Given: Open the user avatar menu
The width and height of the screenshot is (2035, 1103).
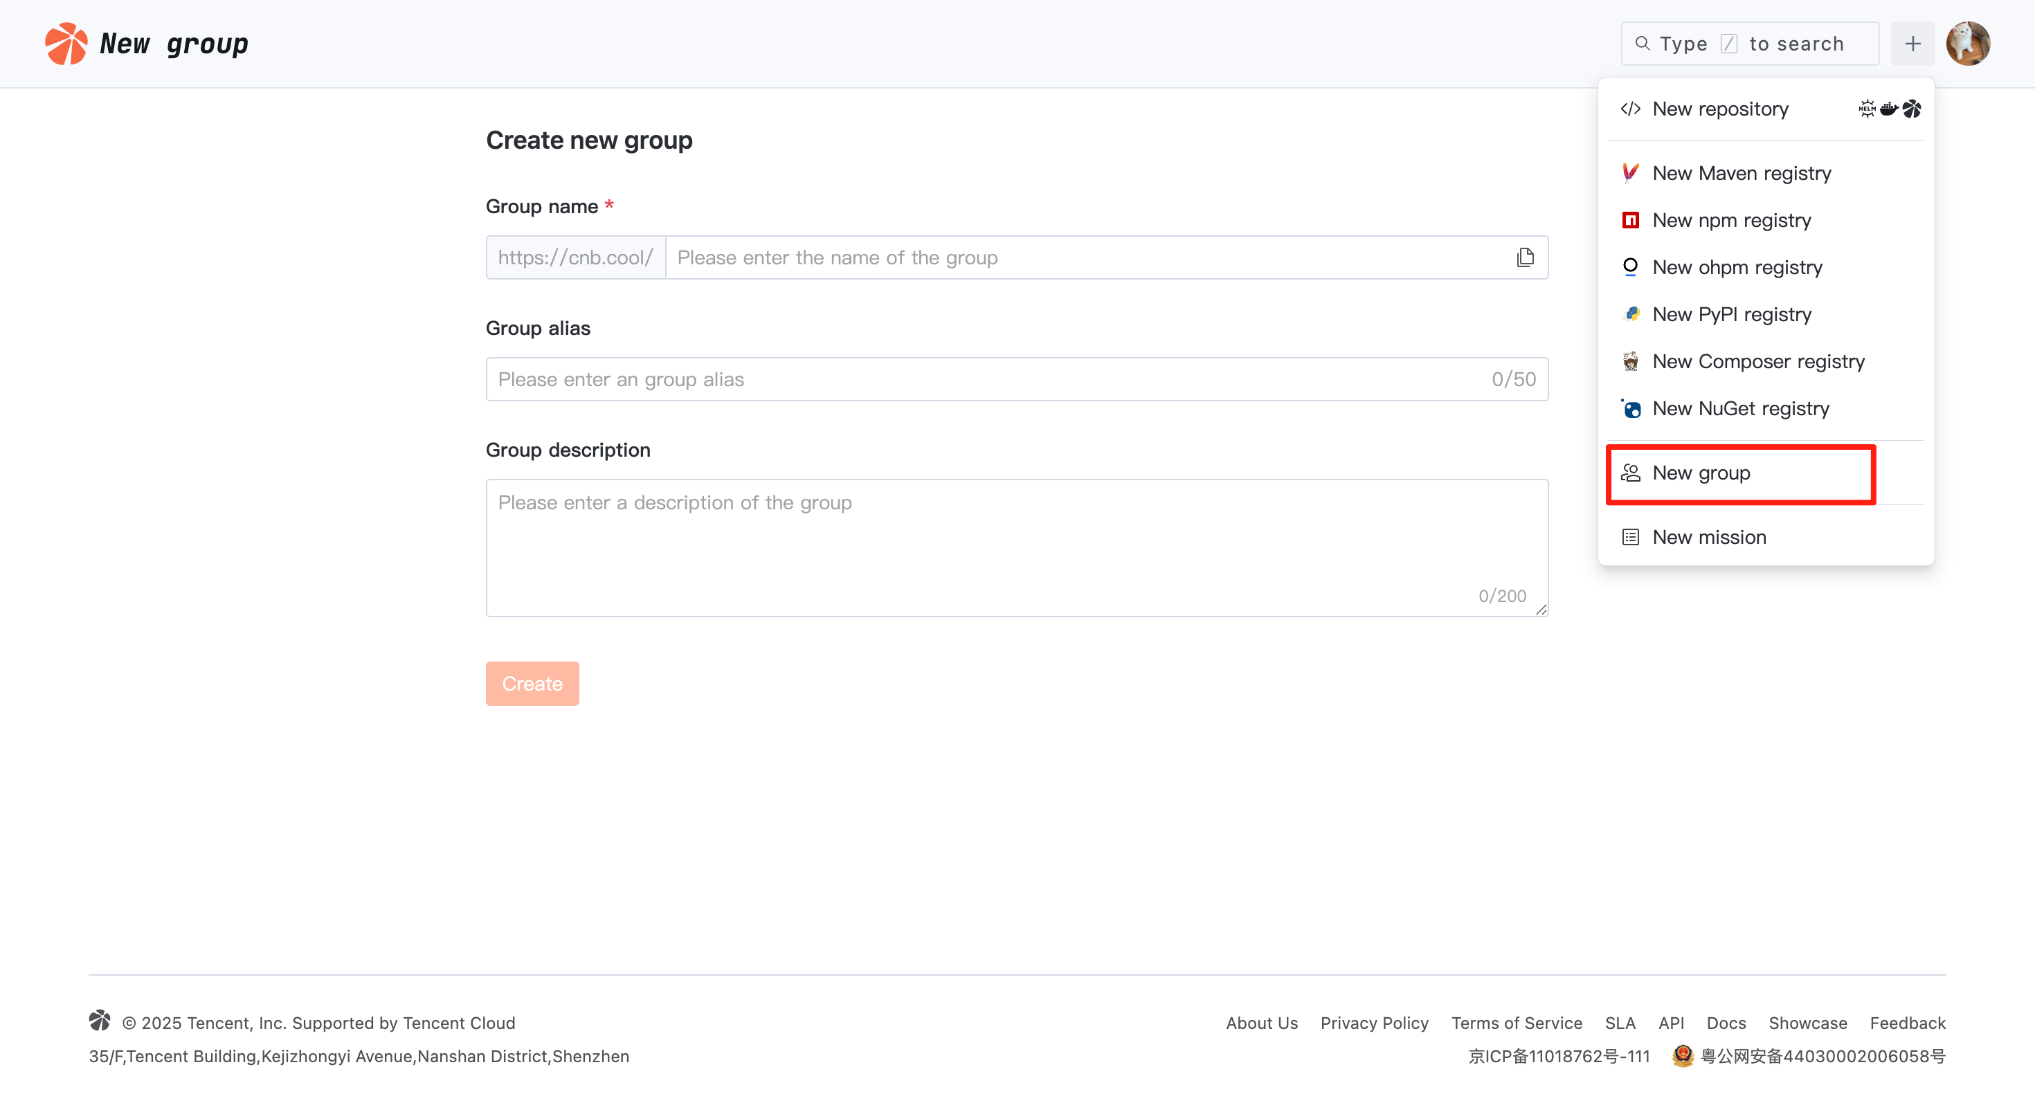Looking at the screenshot, I should coord(1967,44).
